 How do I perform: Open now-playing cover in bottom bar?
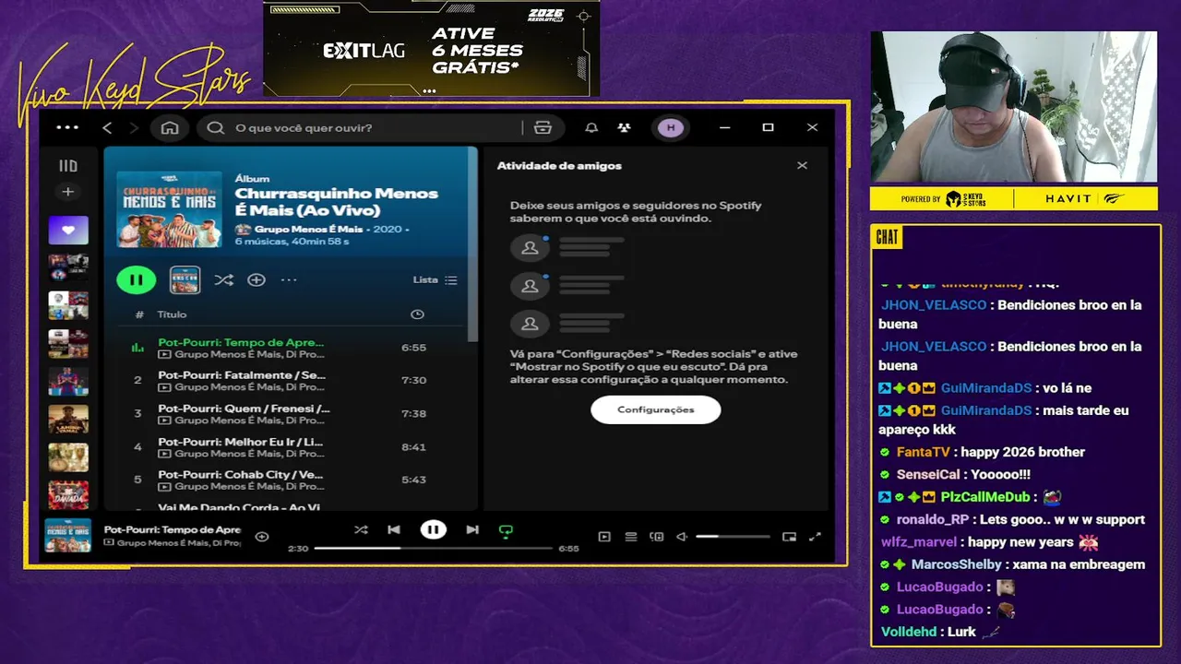point(68,535)
